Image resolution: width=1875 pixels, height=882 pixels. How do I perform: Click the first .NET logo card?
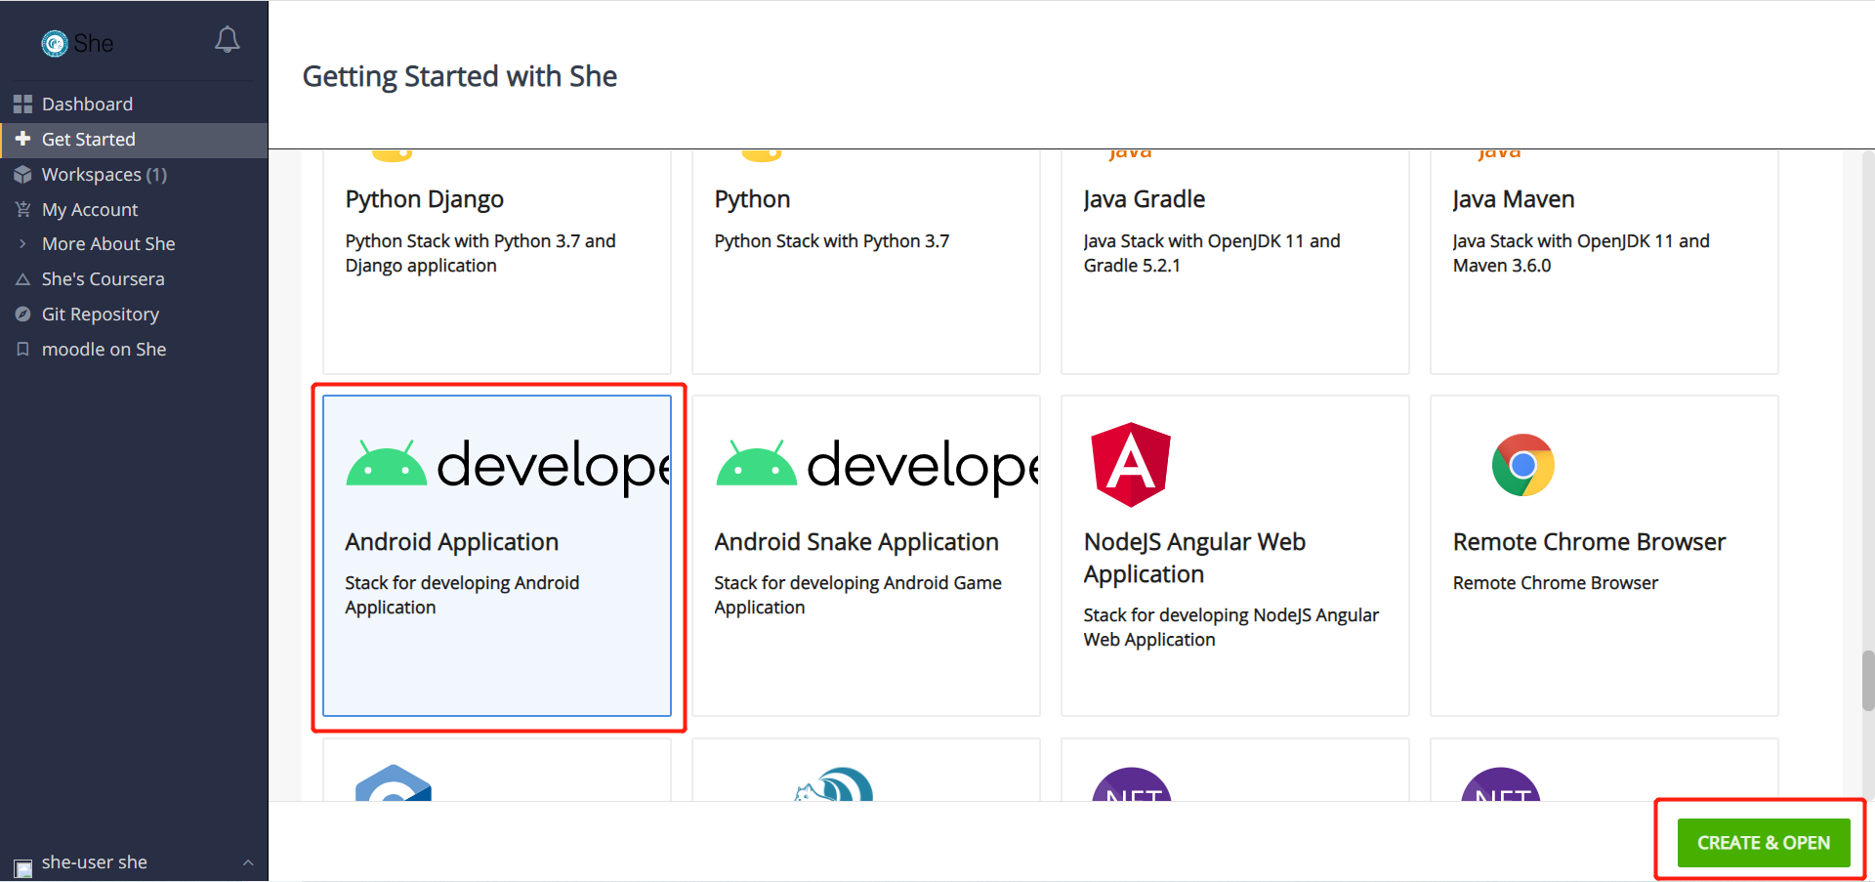1131,784
